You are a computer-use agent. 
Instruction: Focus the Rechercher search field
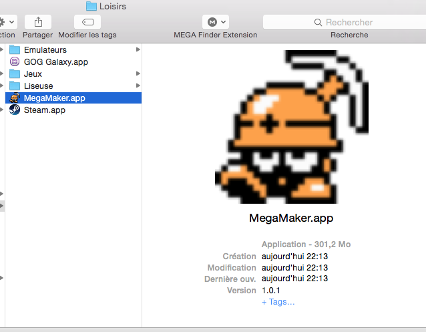coord(345,22)
